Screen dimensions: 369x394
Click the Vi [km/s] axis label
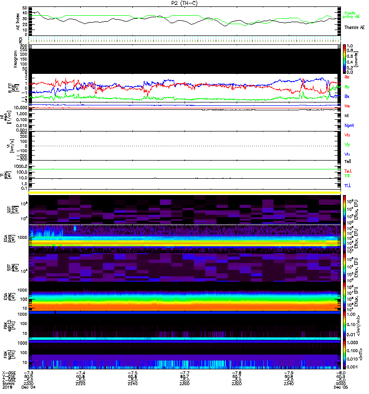(11, 146)
